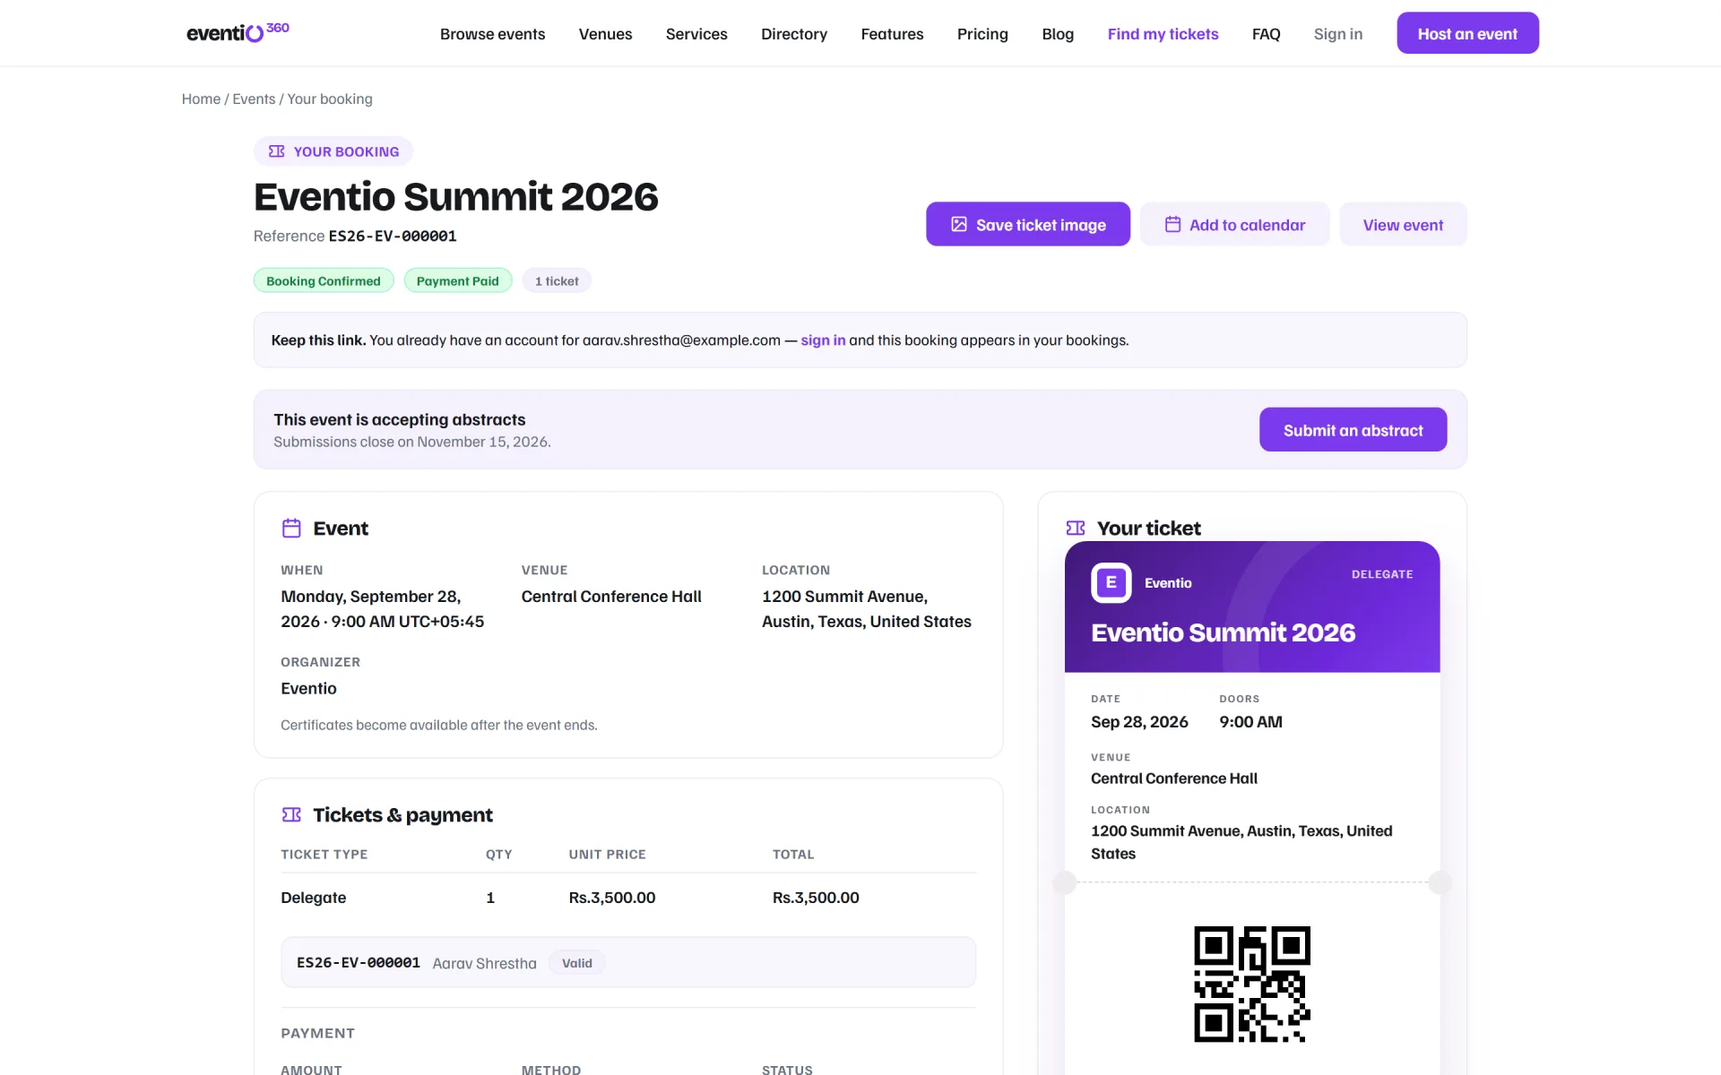The image size is (1721, 1075).
Task: Click Submit an abstract button
Action: [1353, 430]
